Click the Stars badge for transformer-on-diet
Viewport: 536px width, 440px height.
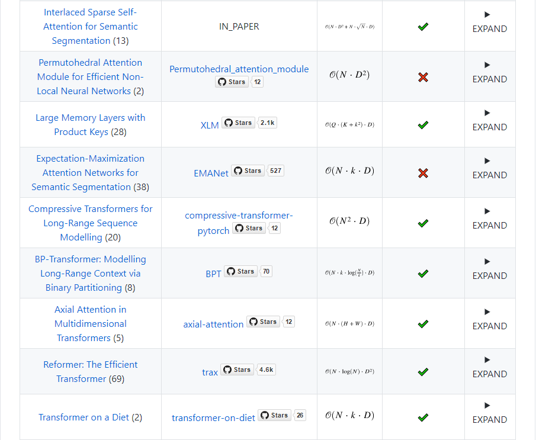[274, 416]
